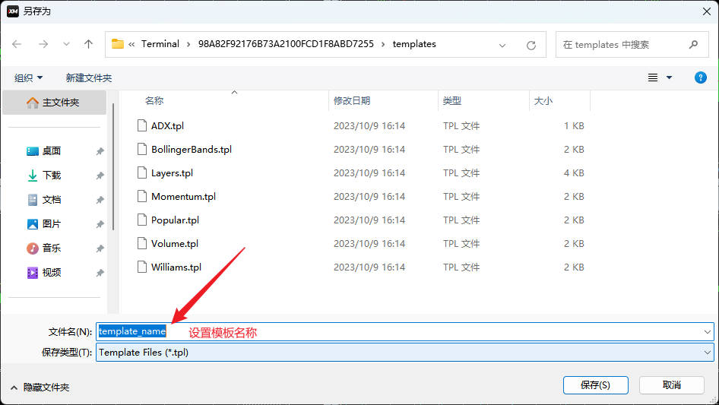Image resolution: width=719 pixels, height=405 pixels.
Task: Sort by the 修改日期 column header
Action: 352,101
